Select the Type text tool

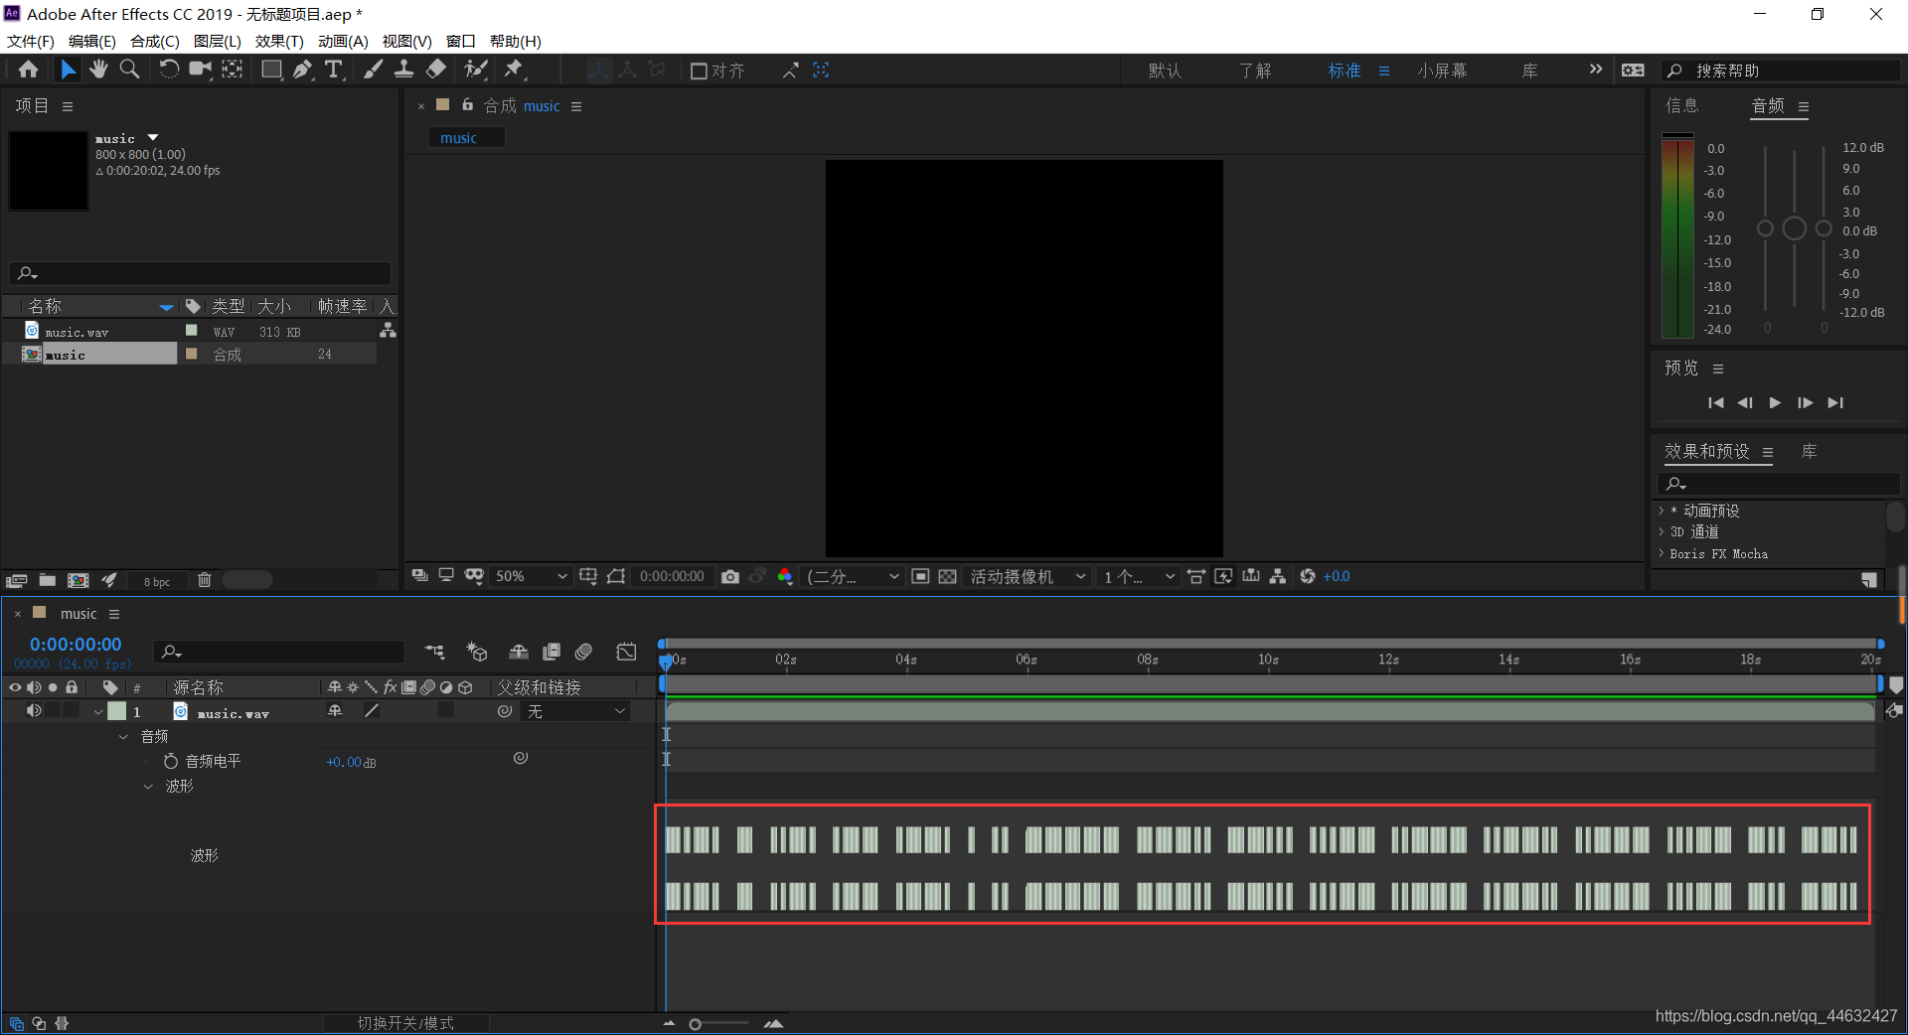[334, 70]
